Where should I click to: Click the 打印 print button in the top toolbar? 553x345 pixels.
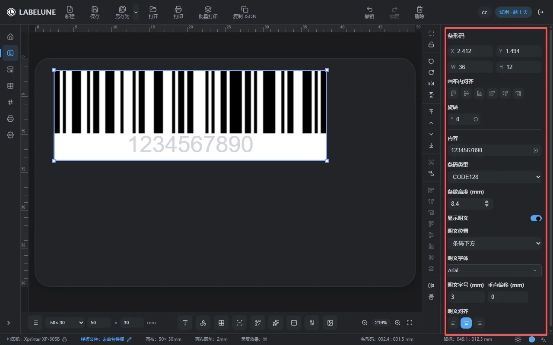pos(178,12)
